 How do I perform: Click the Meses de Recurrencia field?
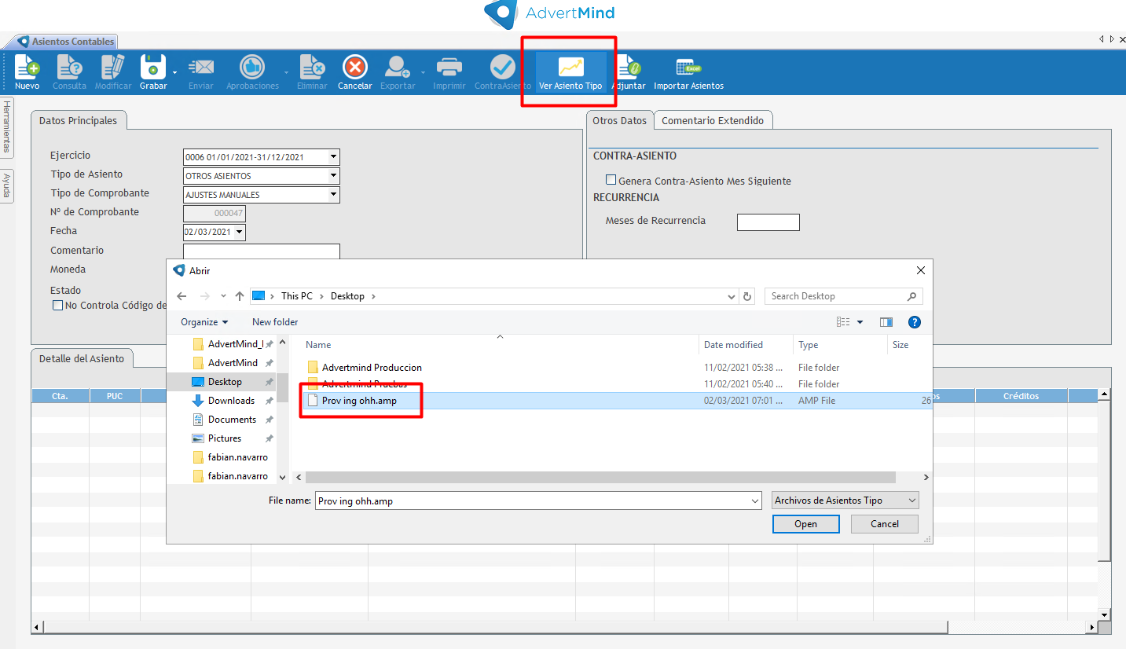pyautogui.click(x=768, y=222)
